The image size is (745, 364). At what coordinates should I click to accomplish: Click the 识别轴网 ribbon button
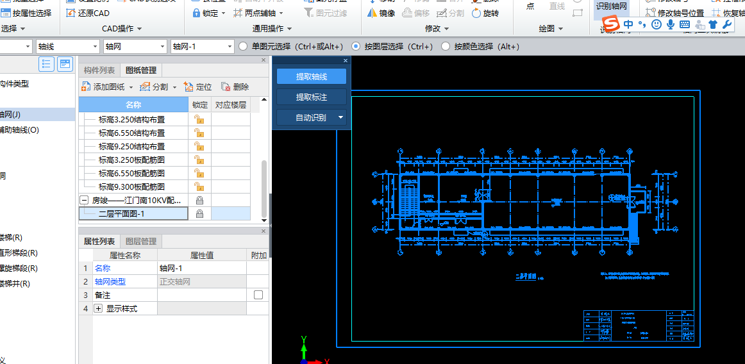[612, 6]
